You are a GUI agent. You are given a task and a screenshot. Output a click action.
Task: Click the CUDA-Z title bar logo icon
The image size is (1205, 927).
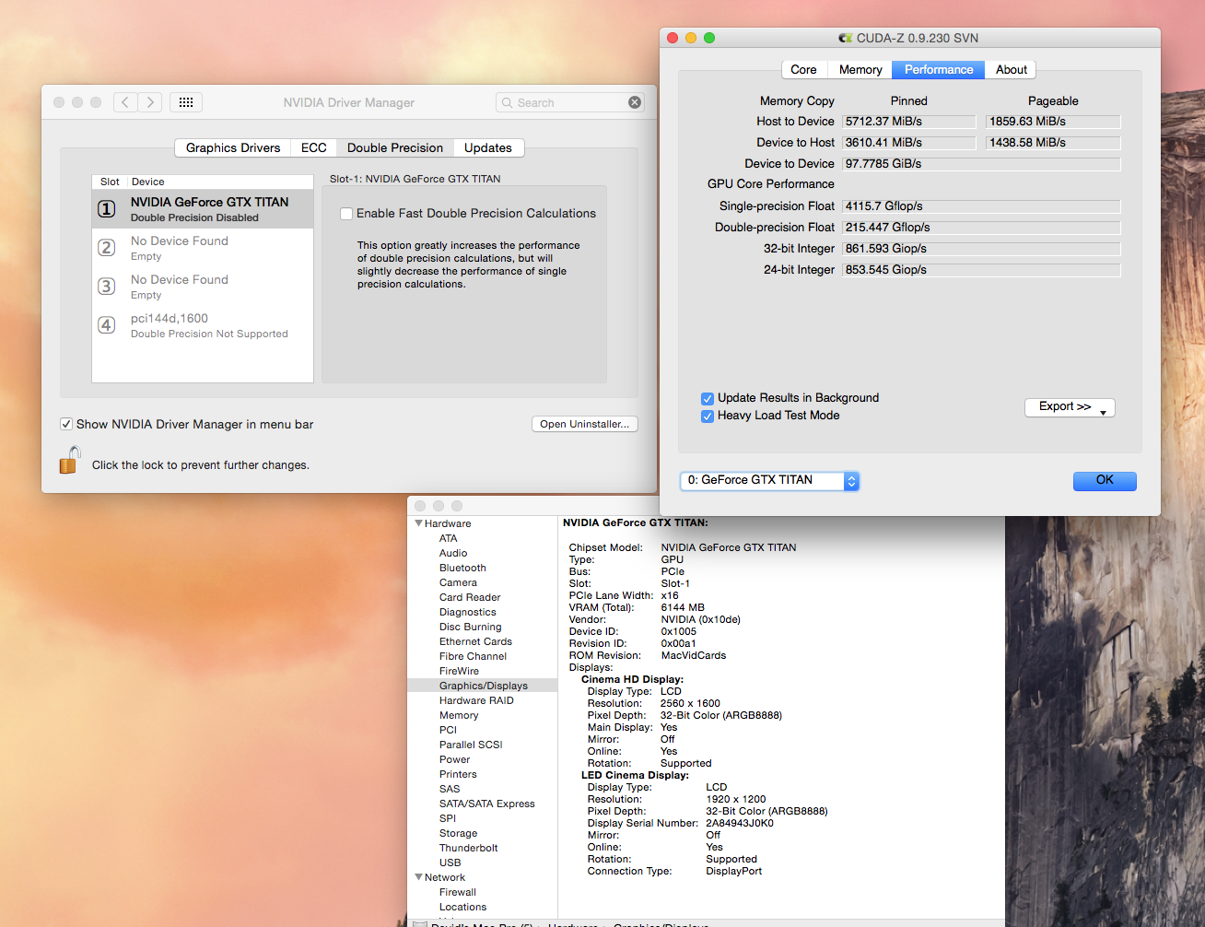pos(845,38)
